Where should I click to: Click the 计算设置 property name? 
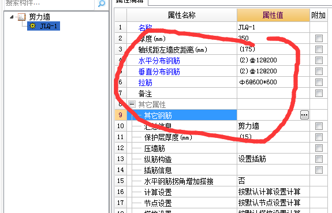[158, 192]
